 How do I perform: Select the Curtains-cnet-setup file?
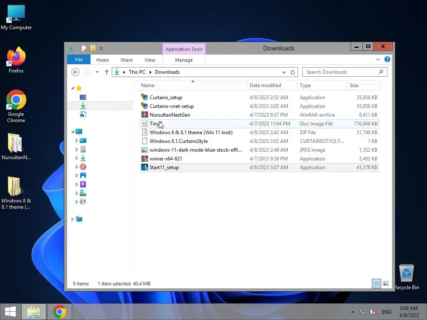[x=259, y=106]
